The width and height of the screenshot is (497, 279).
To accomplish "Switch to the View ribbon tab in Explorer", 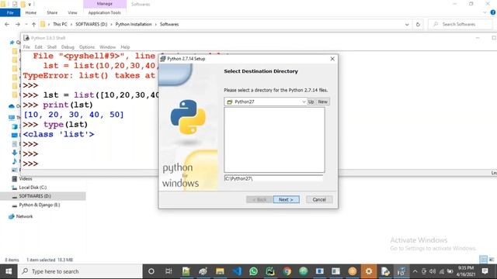I will (72, 12).
